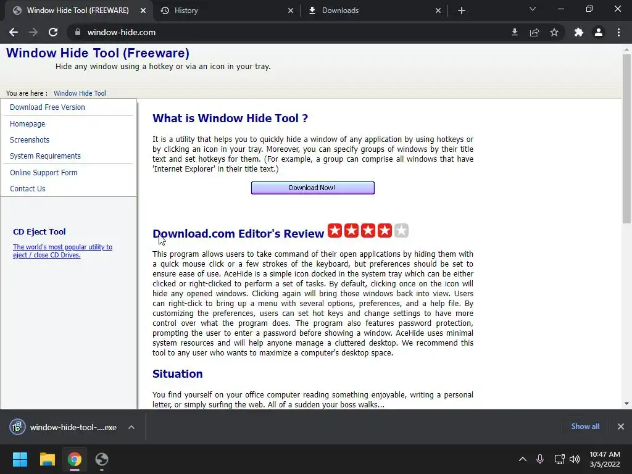Click the Download Now! button
Viewport: 632px width, 474px height.
pos(312,188)
